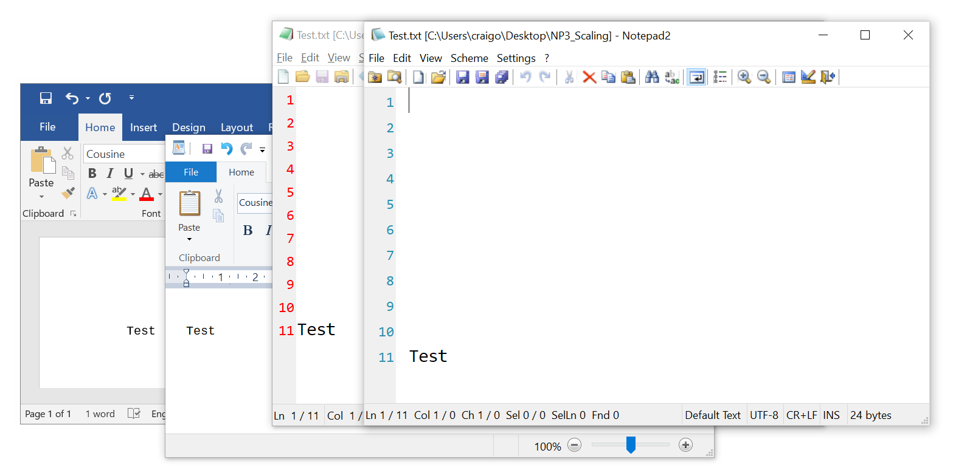Click the list view icon beside Word Wrap
Viewport: 953px width, 473px height.
coord(720,77)
